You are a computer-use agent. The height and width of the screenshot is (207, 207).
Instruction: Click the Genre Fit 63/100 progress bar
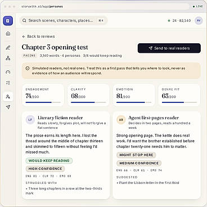pyautogui.click(x=179, y=102)
